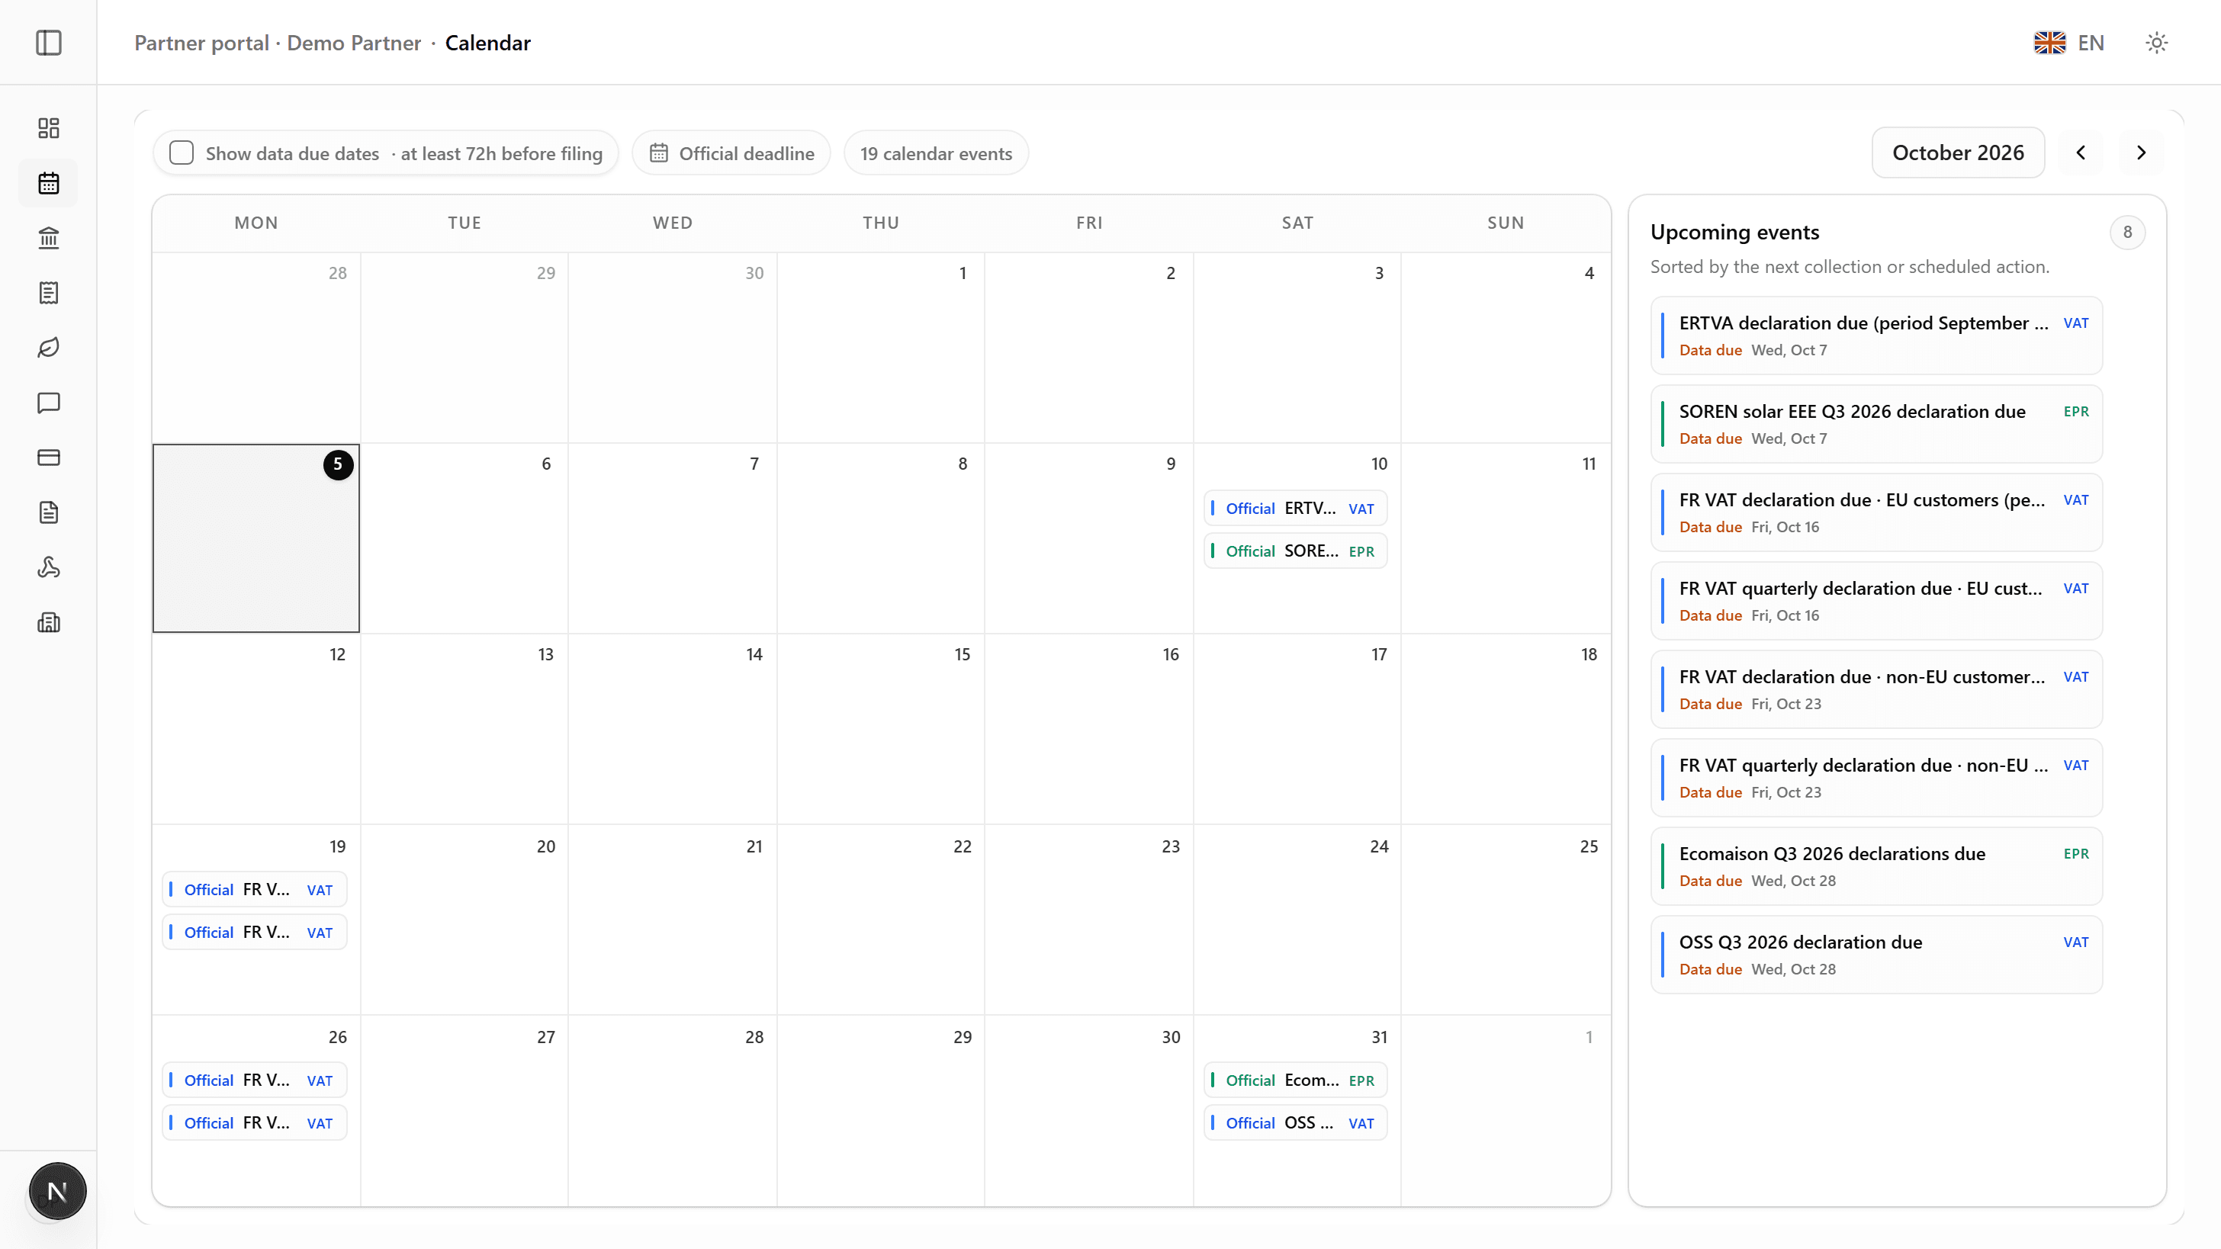Click the Official deadline calendar icon
The image size is (2221, 1249).
tap(659, 153)
